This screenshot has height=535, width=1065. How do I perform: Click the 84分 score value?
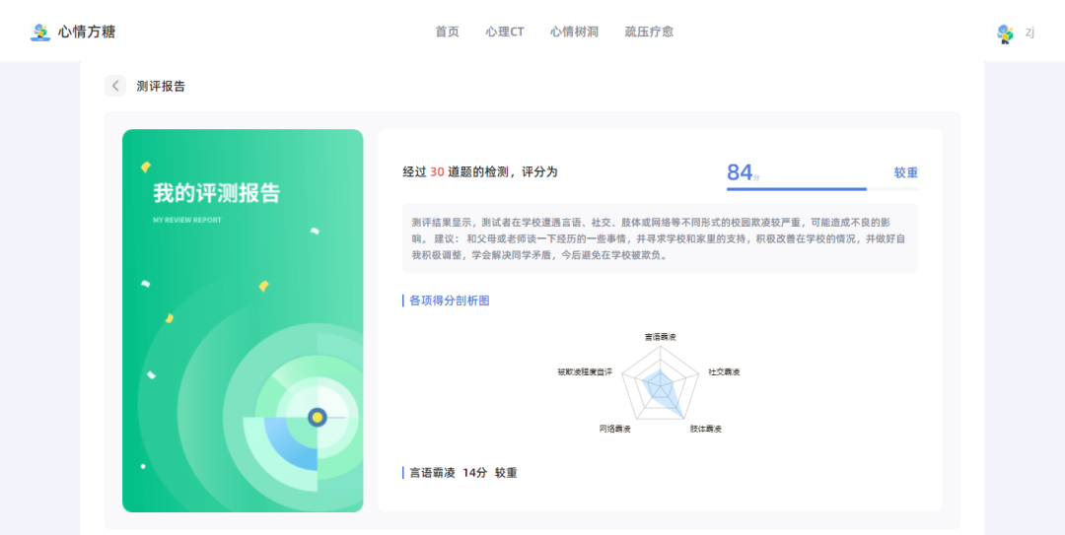click(x=744, y=172)
